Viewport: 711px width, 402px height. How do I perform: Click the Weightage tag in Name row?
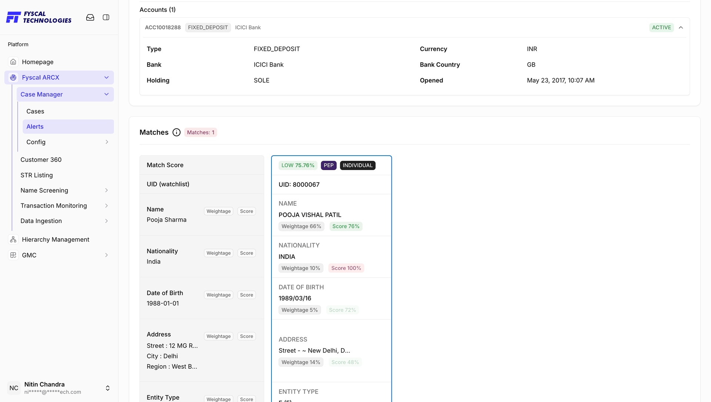pos(218,212)
